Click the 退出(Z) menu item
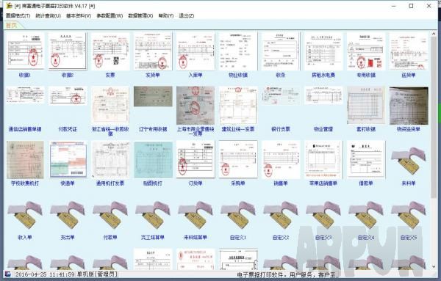The height and width of the screenshot is (281, 441). click(x=187, y=15)
